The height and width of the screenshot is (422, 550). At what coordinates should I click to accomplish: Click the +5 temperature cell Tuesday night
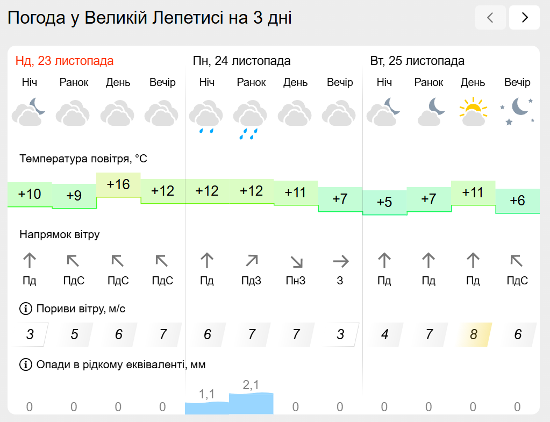click(384, 203)
